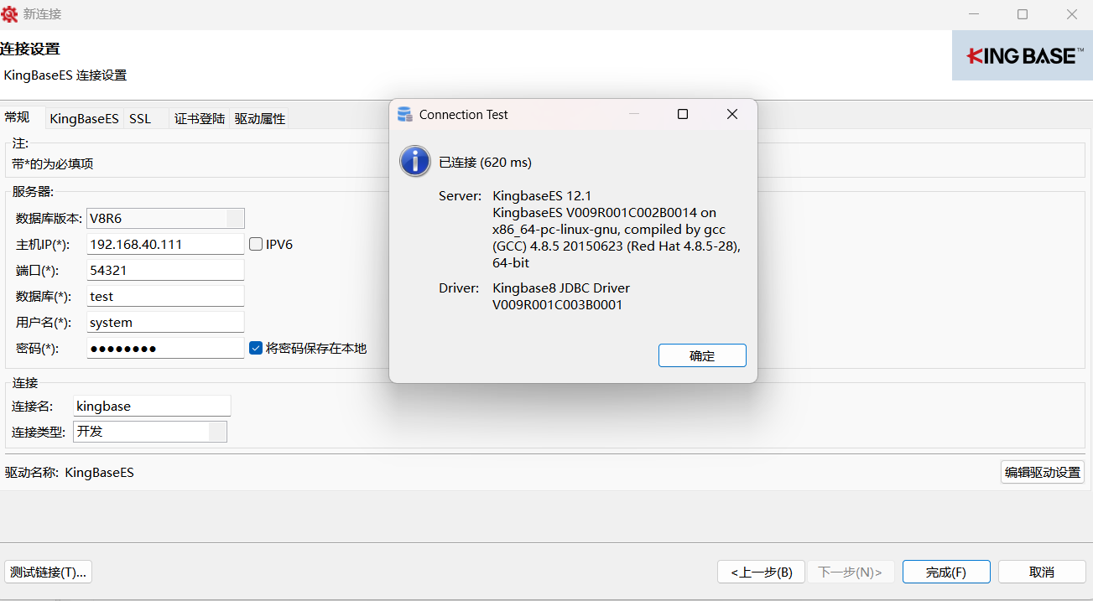Image resolution: width=1093 pixels, height=601 pixels.
Task: Click the Connection Test database icon
Action: (405, 115)
